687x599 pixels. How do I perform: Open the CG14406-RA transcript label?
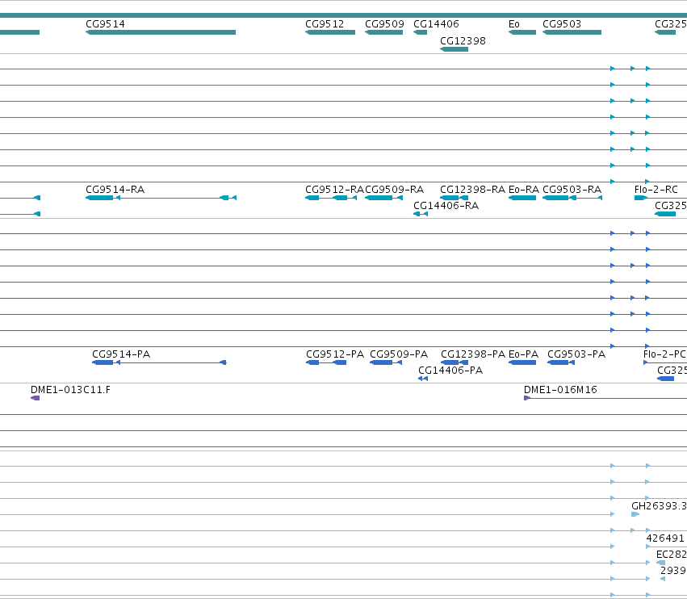click(446, 206)
